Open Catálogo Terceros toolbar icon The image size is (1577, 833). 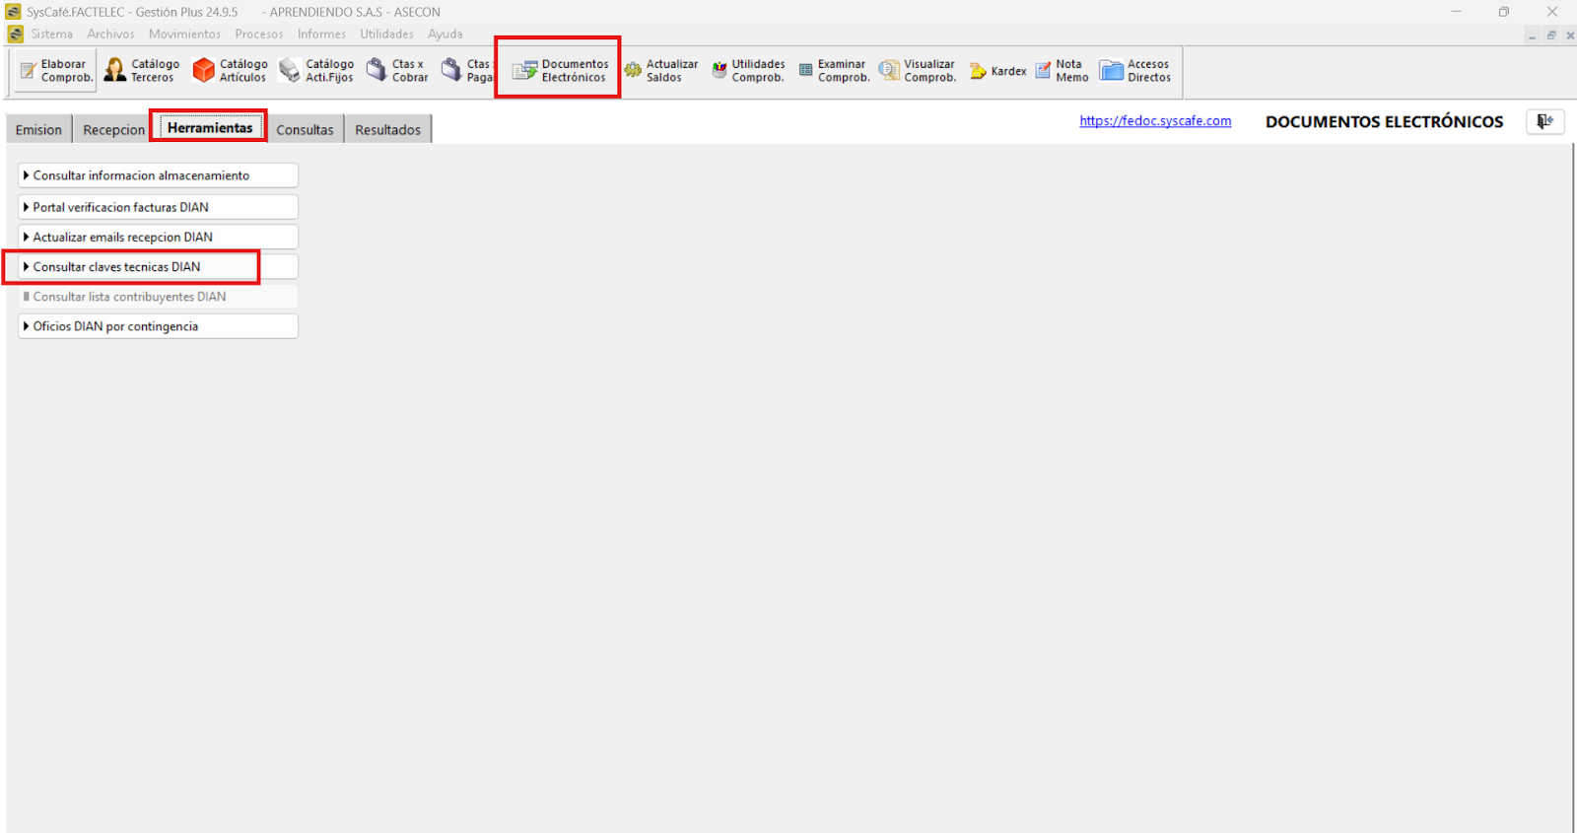tap(143, 71)
